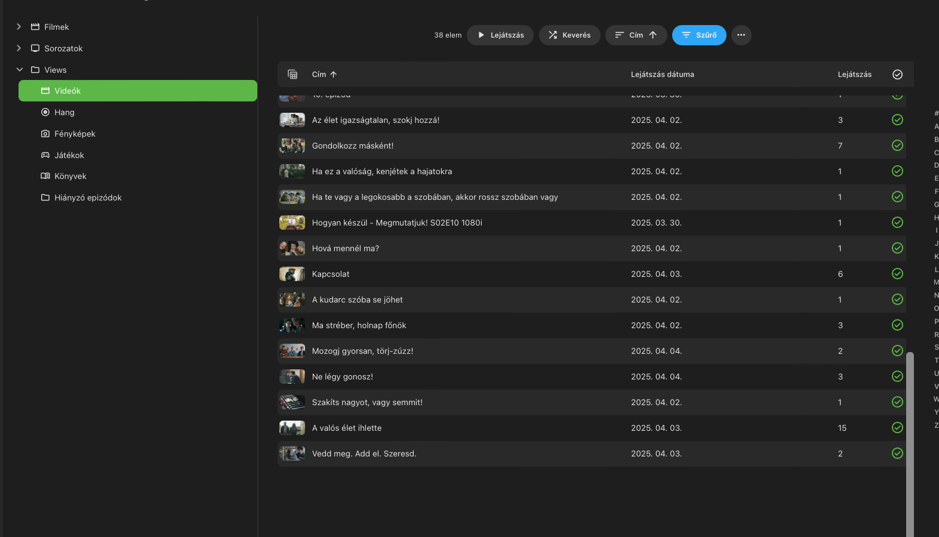This screenshot has height=537, width=939.
Task: Sort by Lejátszás dátuma column header
Action: click(x=662, y=75)
